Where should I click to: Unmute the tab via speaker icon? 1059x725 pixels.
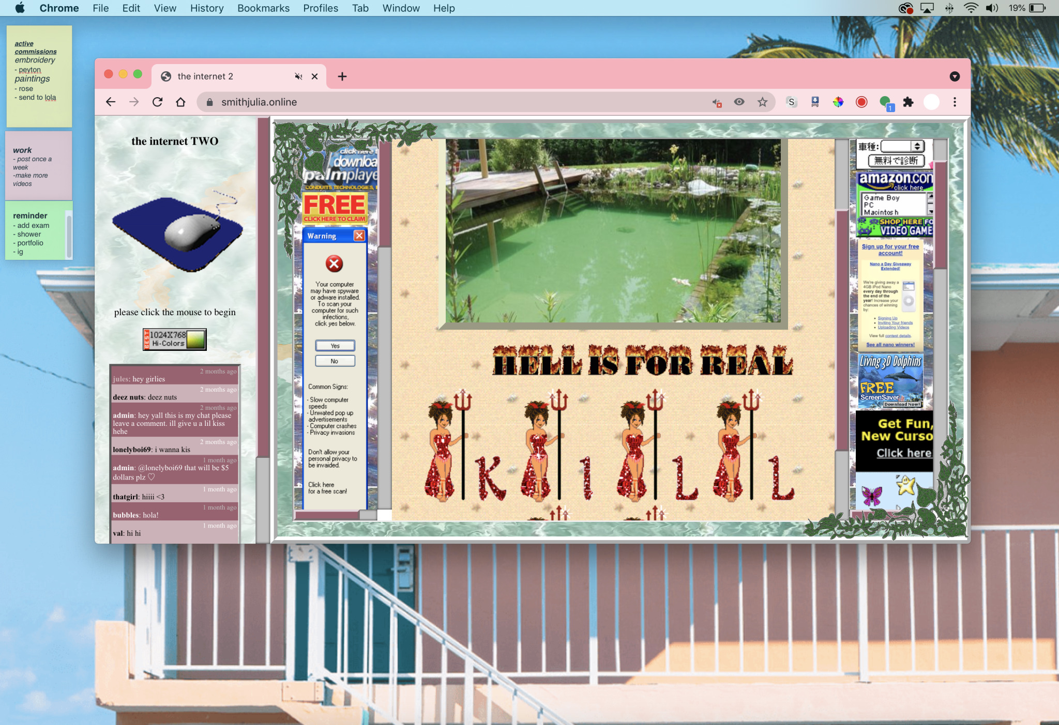click(x=298, y=76)
